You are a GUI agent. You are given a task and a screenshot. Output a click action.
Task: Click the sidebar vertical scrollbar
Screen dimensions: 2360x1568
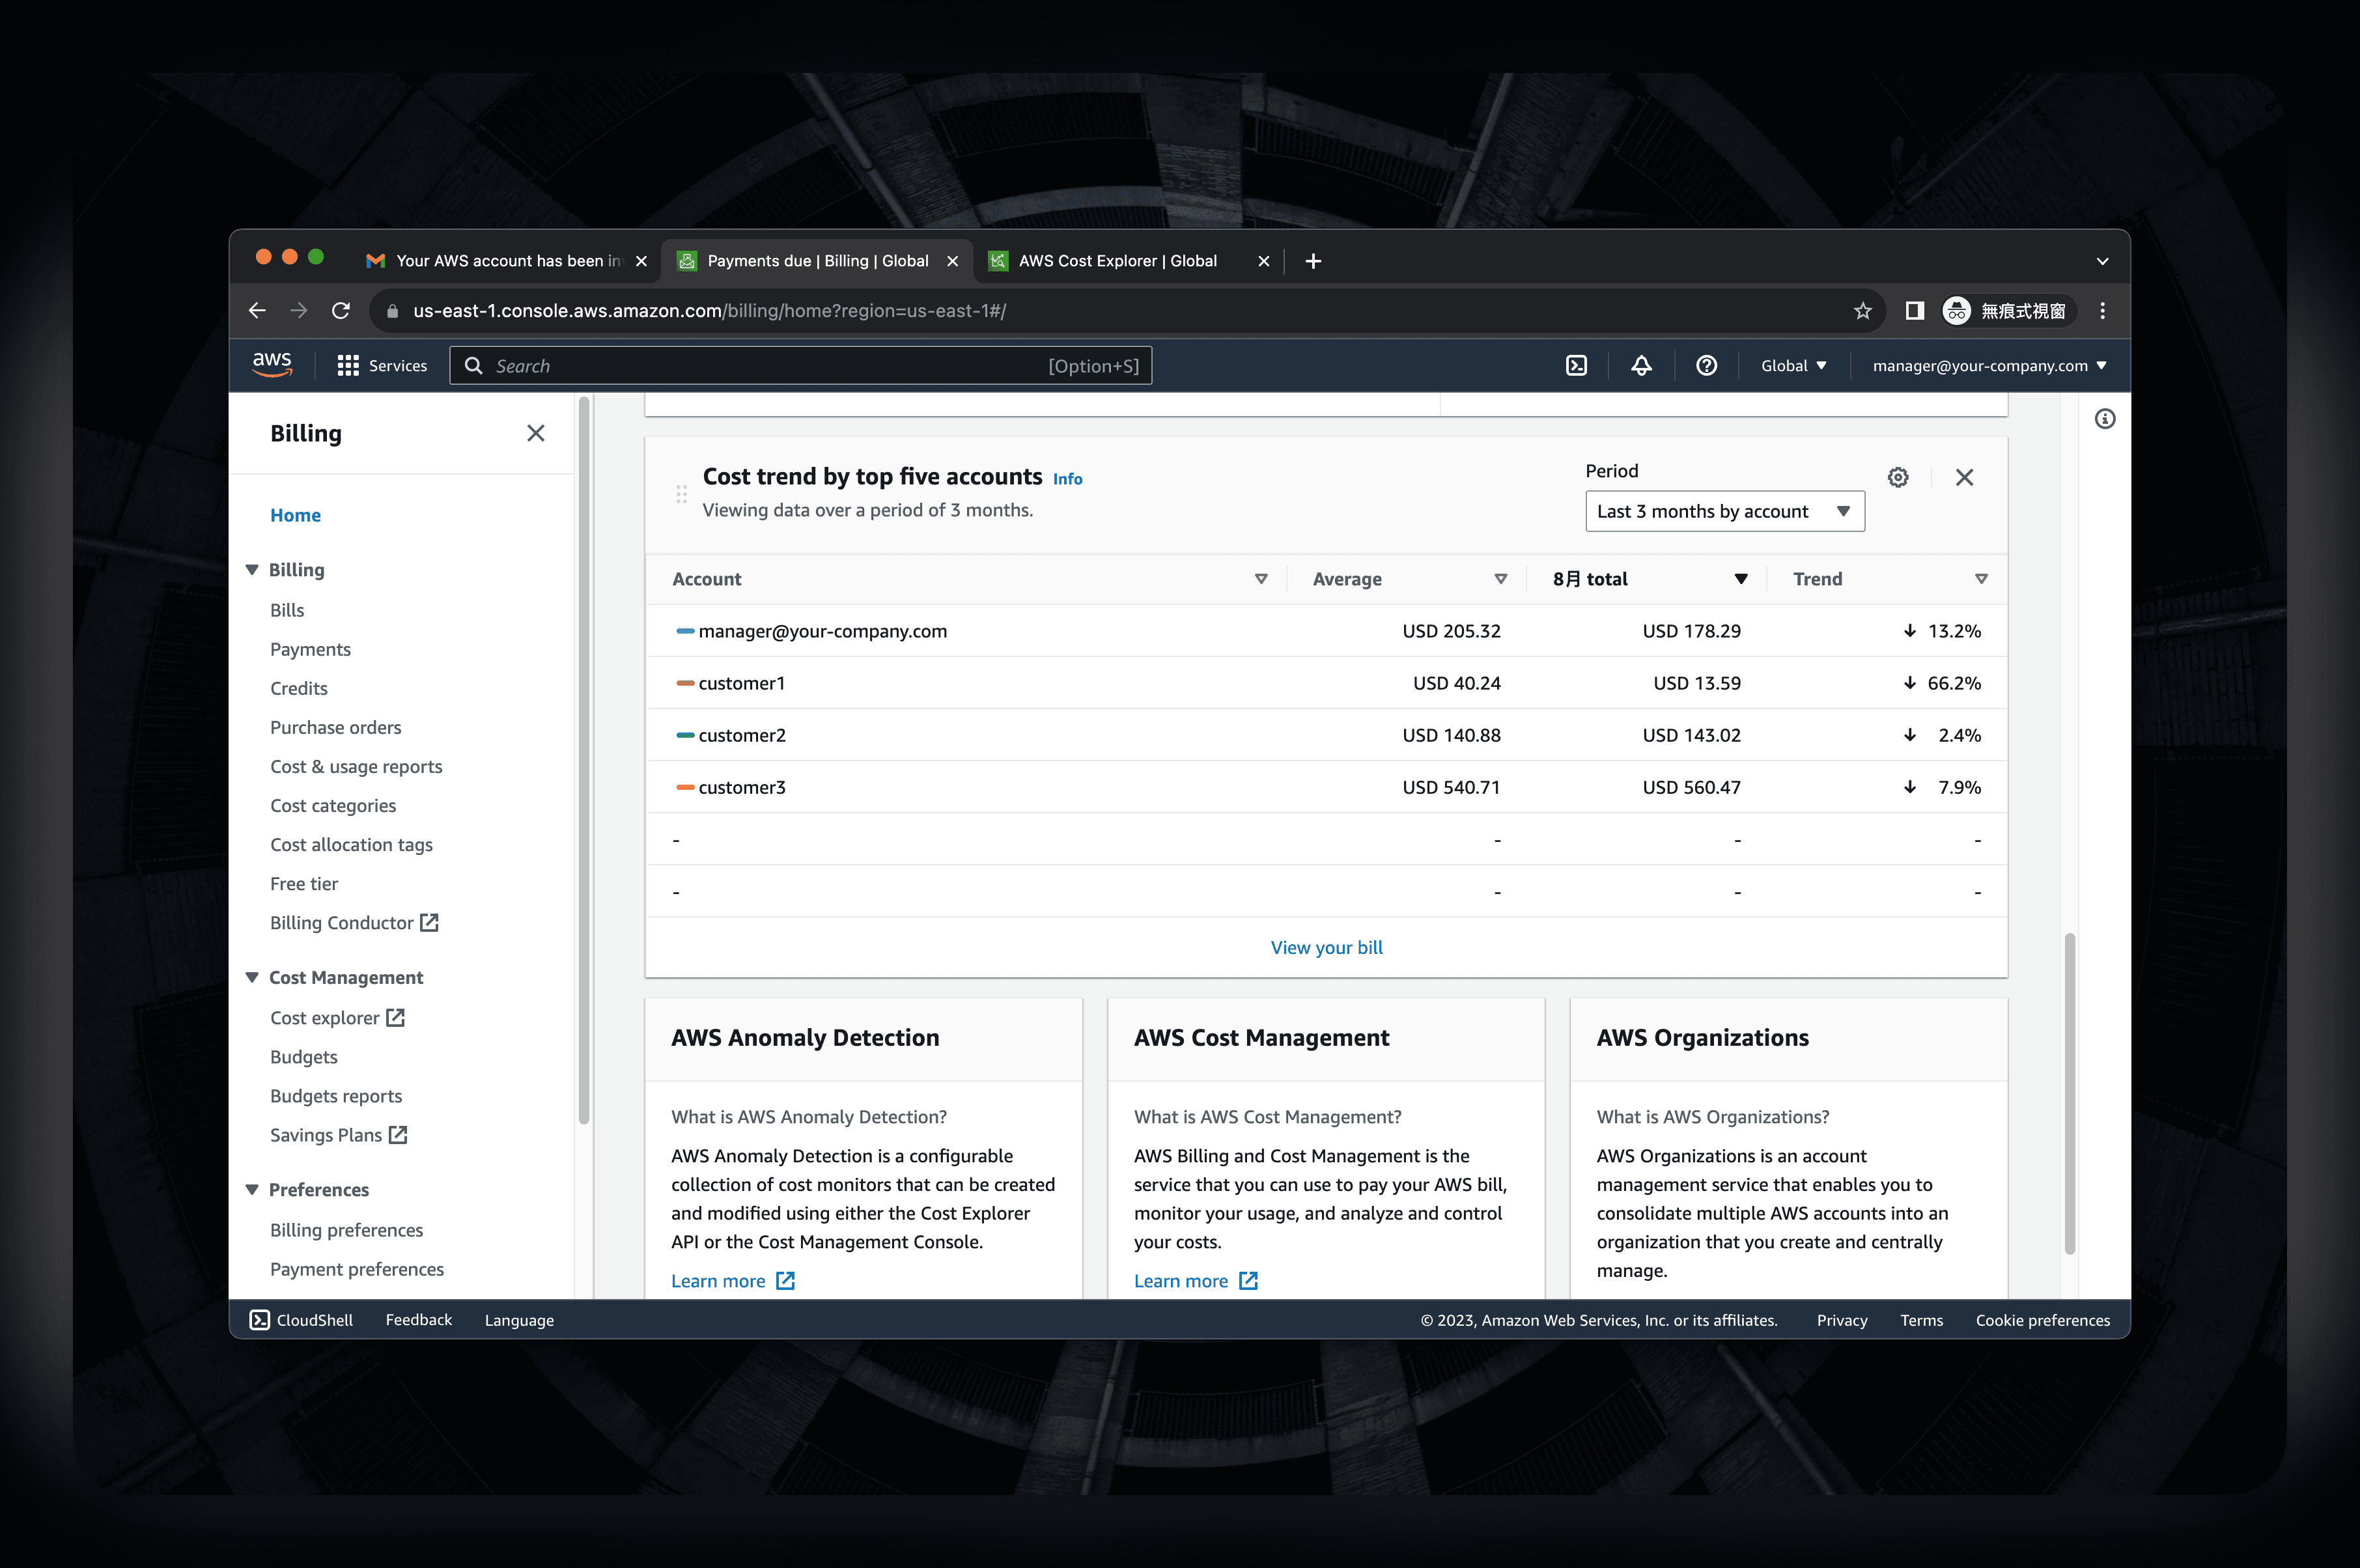coord(583,760)
